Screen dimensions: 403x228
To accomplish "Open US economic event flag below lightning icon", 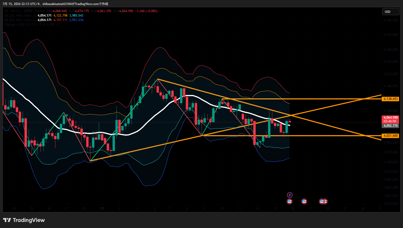I will 290,201.
